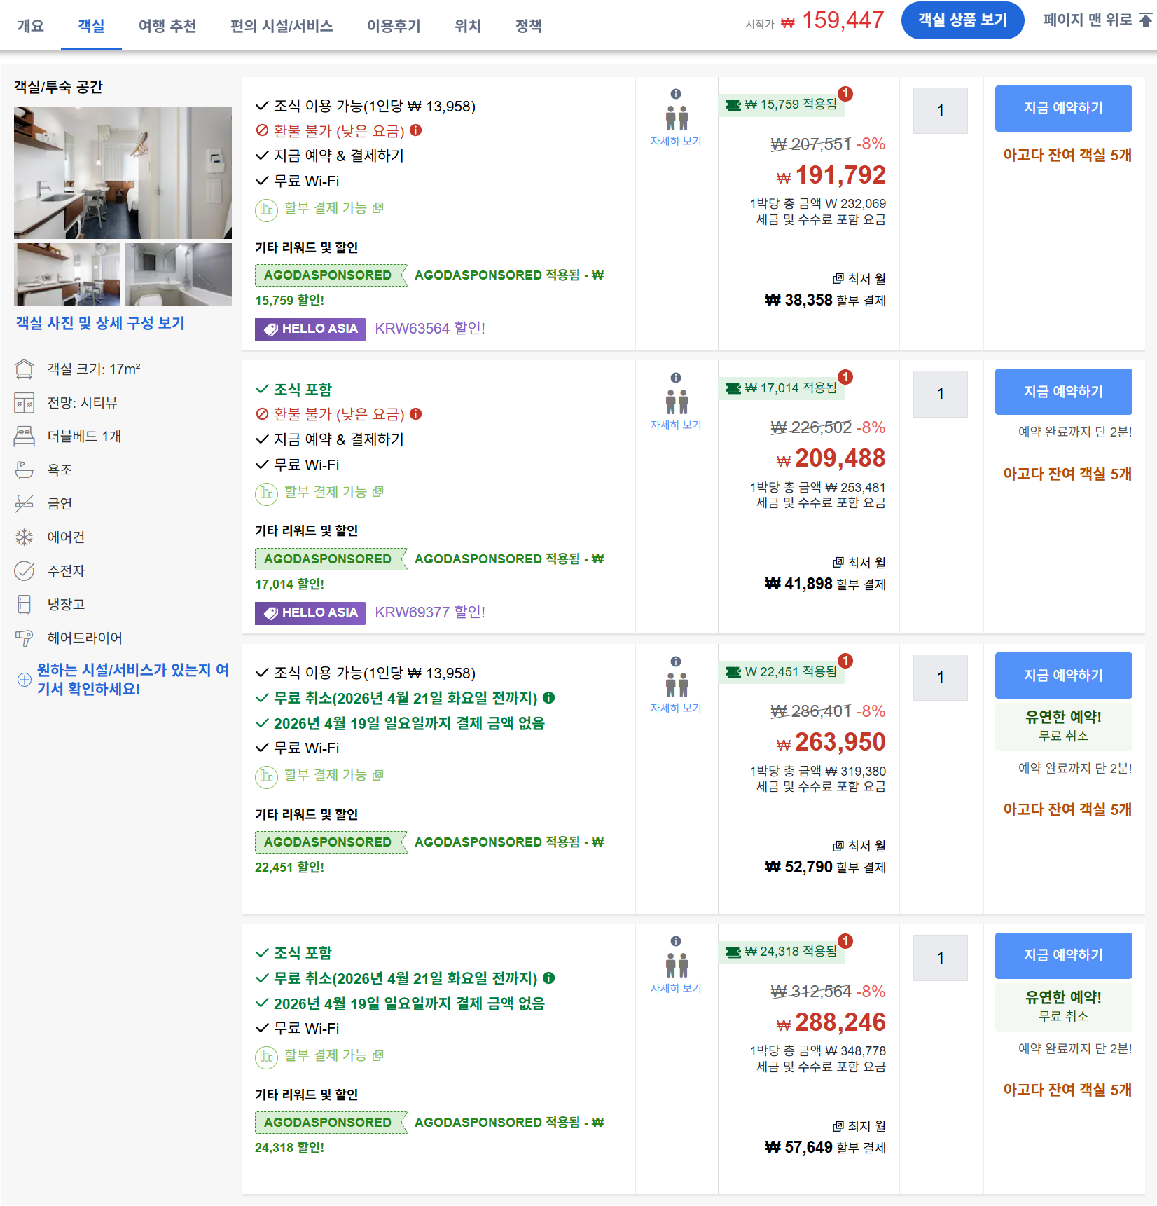The image size is (1157, 1206).
Task: Click the plus icon beside 원하는 시설/서비스
Action: (25, 680)
